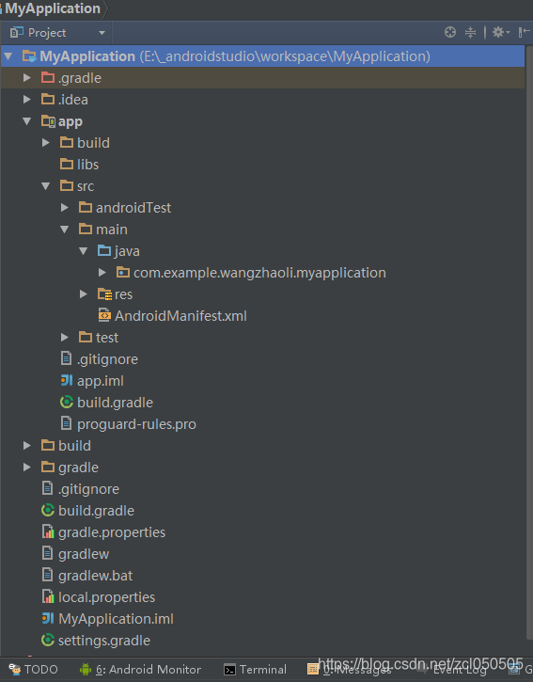533x682 pixels.
Task: Expand the gradle folder arrow
Action: 27,468
